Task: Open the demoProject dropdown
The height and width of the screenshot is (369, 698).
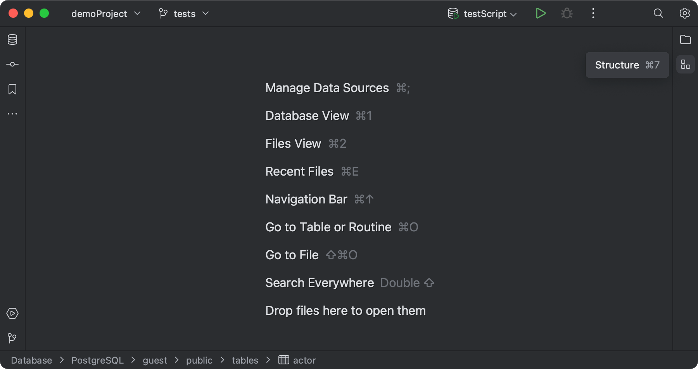Action: point(105,14)
